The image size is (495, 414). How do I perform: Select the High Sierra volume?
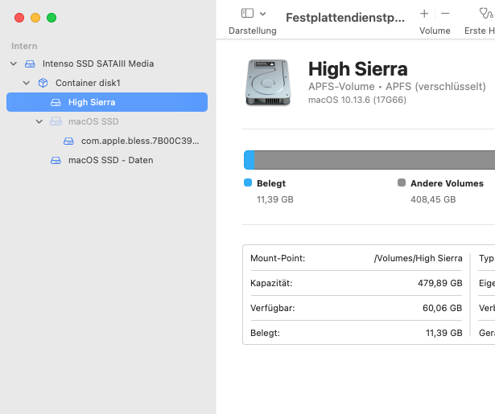point(92,102)
